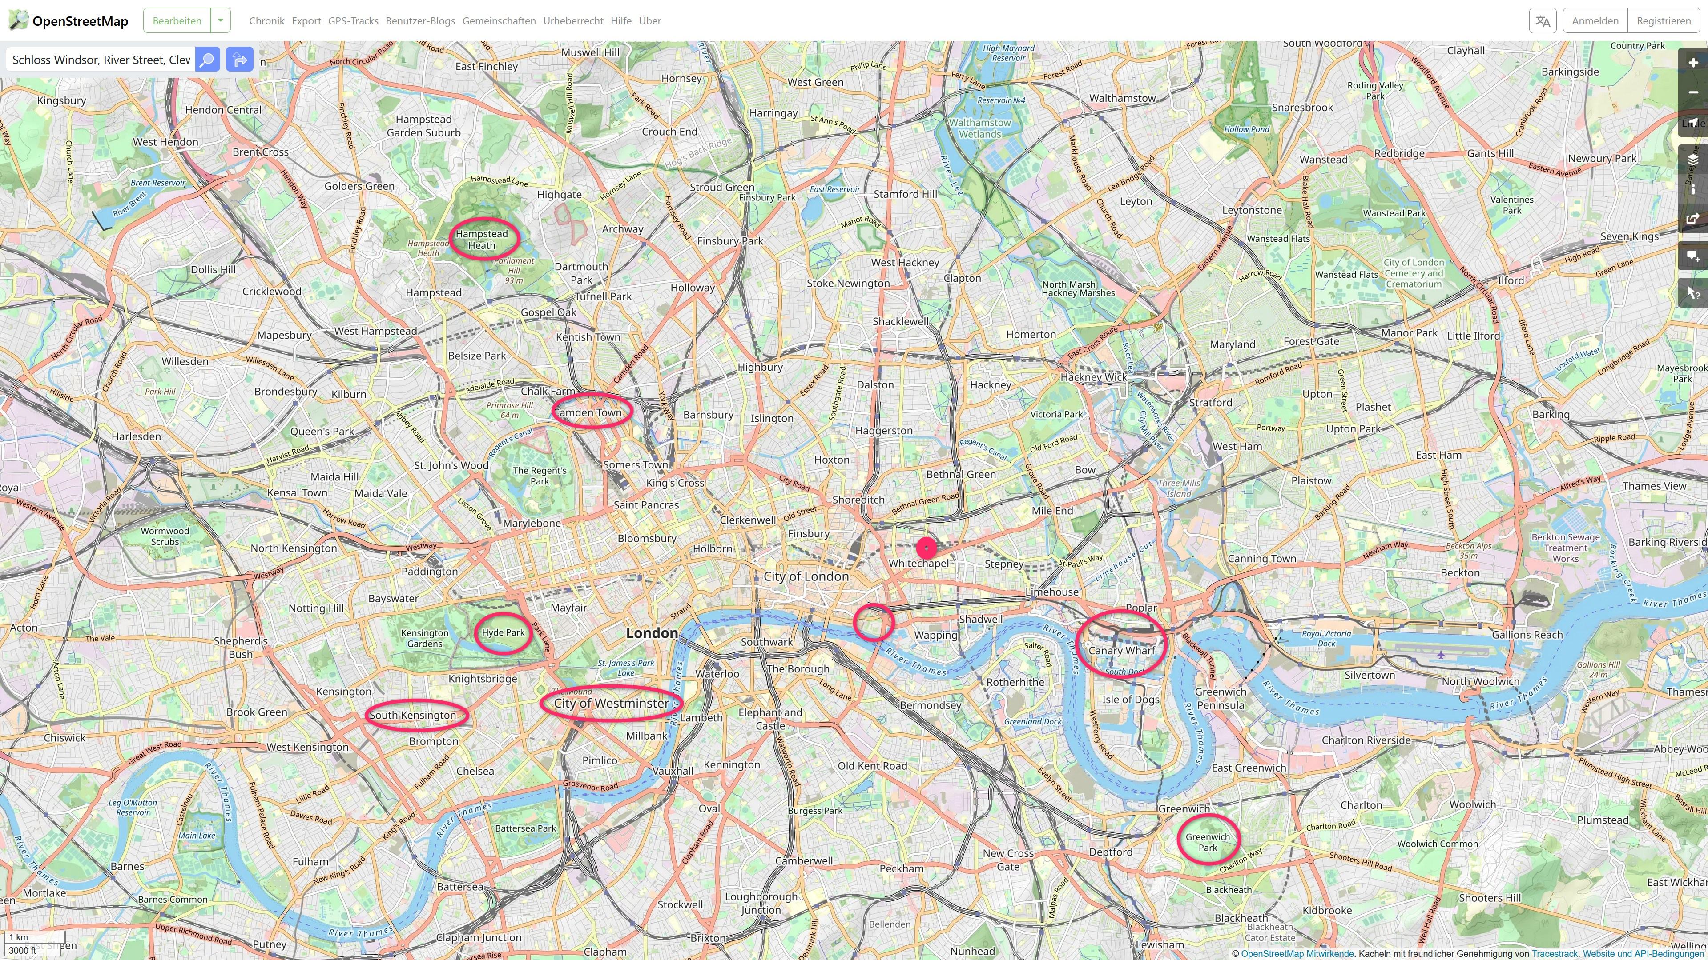
Task: Open the Chronik menu item
Action: pyautogui.click(x=266, y=20)
